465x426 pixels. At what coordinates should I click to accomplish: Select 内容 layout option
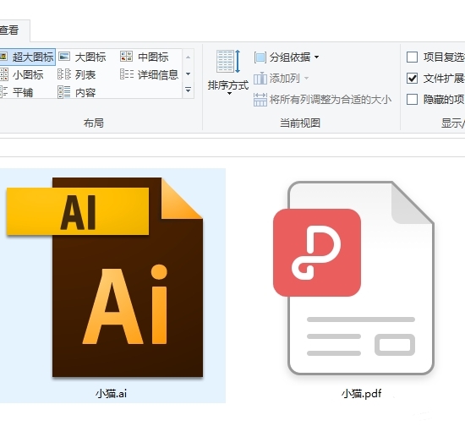click(x=77, y=92)
